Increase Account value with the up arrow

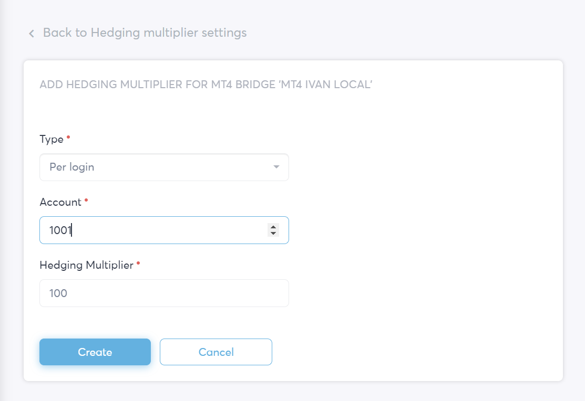pos(273,227)
